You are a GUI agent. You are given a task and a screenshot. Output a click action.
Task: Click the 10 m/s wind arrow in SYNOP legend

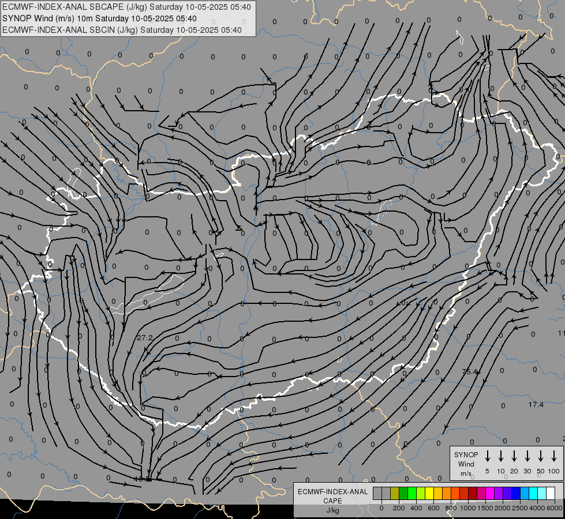click(500, 456)
